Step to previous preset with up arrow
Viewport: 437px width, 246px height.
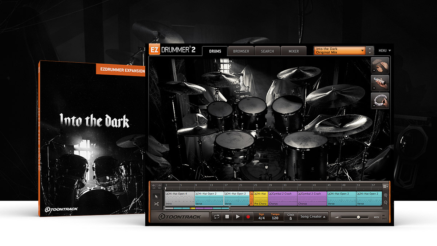[x=370, y=48]
